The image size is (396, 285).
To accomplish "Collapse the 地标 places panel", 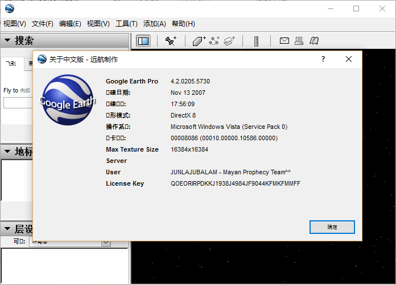I will click(x=7, y=152).
